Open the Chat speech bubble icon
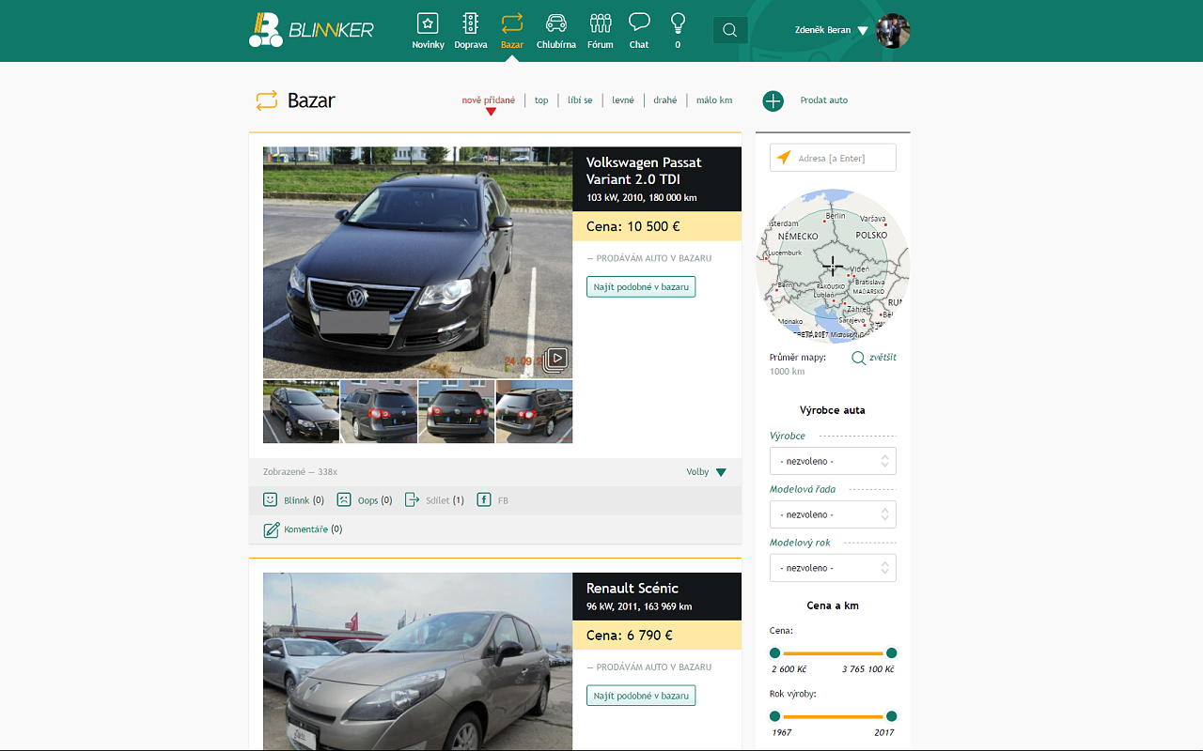The image size is (1203, 751). (x=639, y=23)
